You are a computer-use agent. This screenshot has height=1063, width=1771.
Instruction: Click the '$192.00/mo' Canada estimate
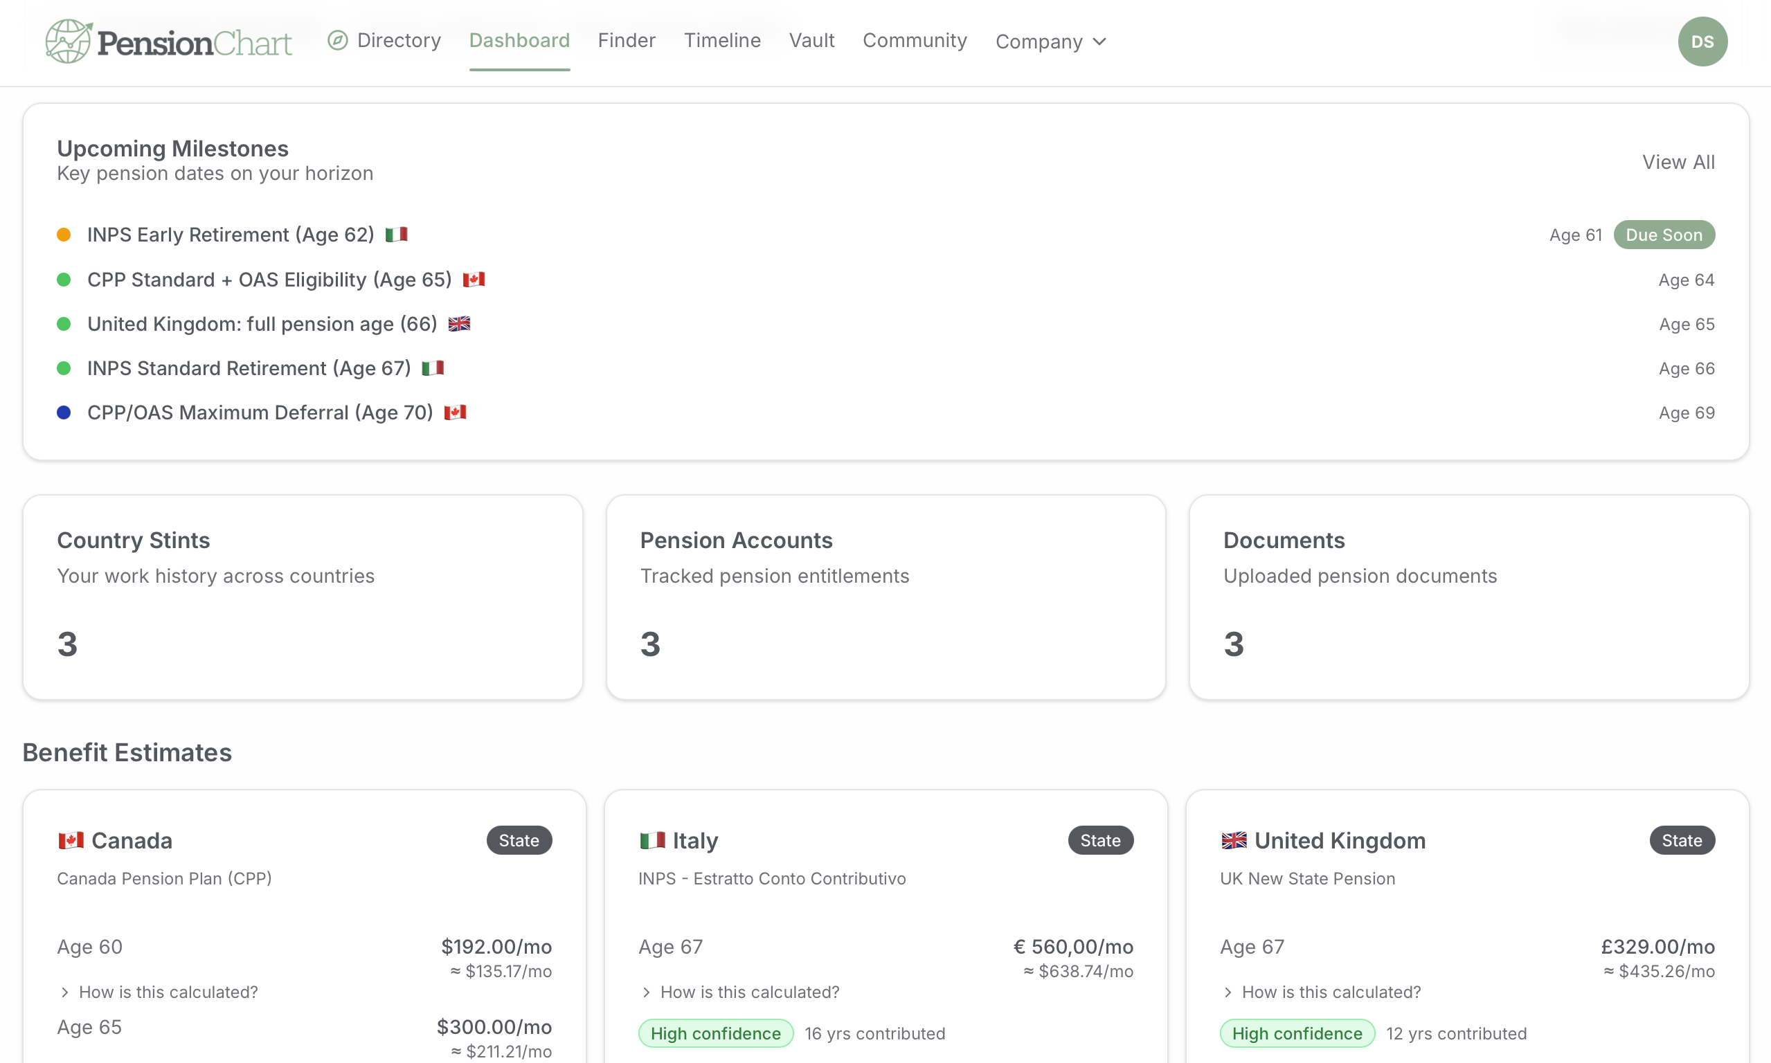click(x=496, y=947)
